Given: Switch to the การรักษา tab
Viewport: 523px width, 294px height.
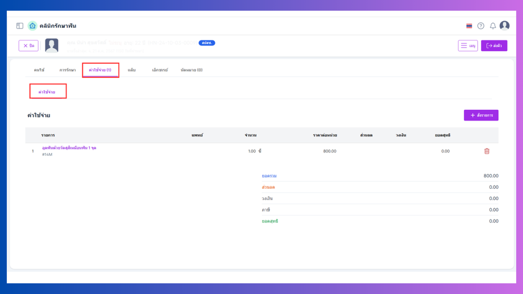Looking at the screenshot, I should click(x=68, y=70).
